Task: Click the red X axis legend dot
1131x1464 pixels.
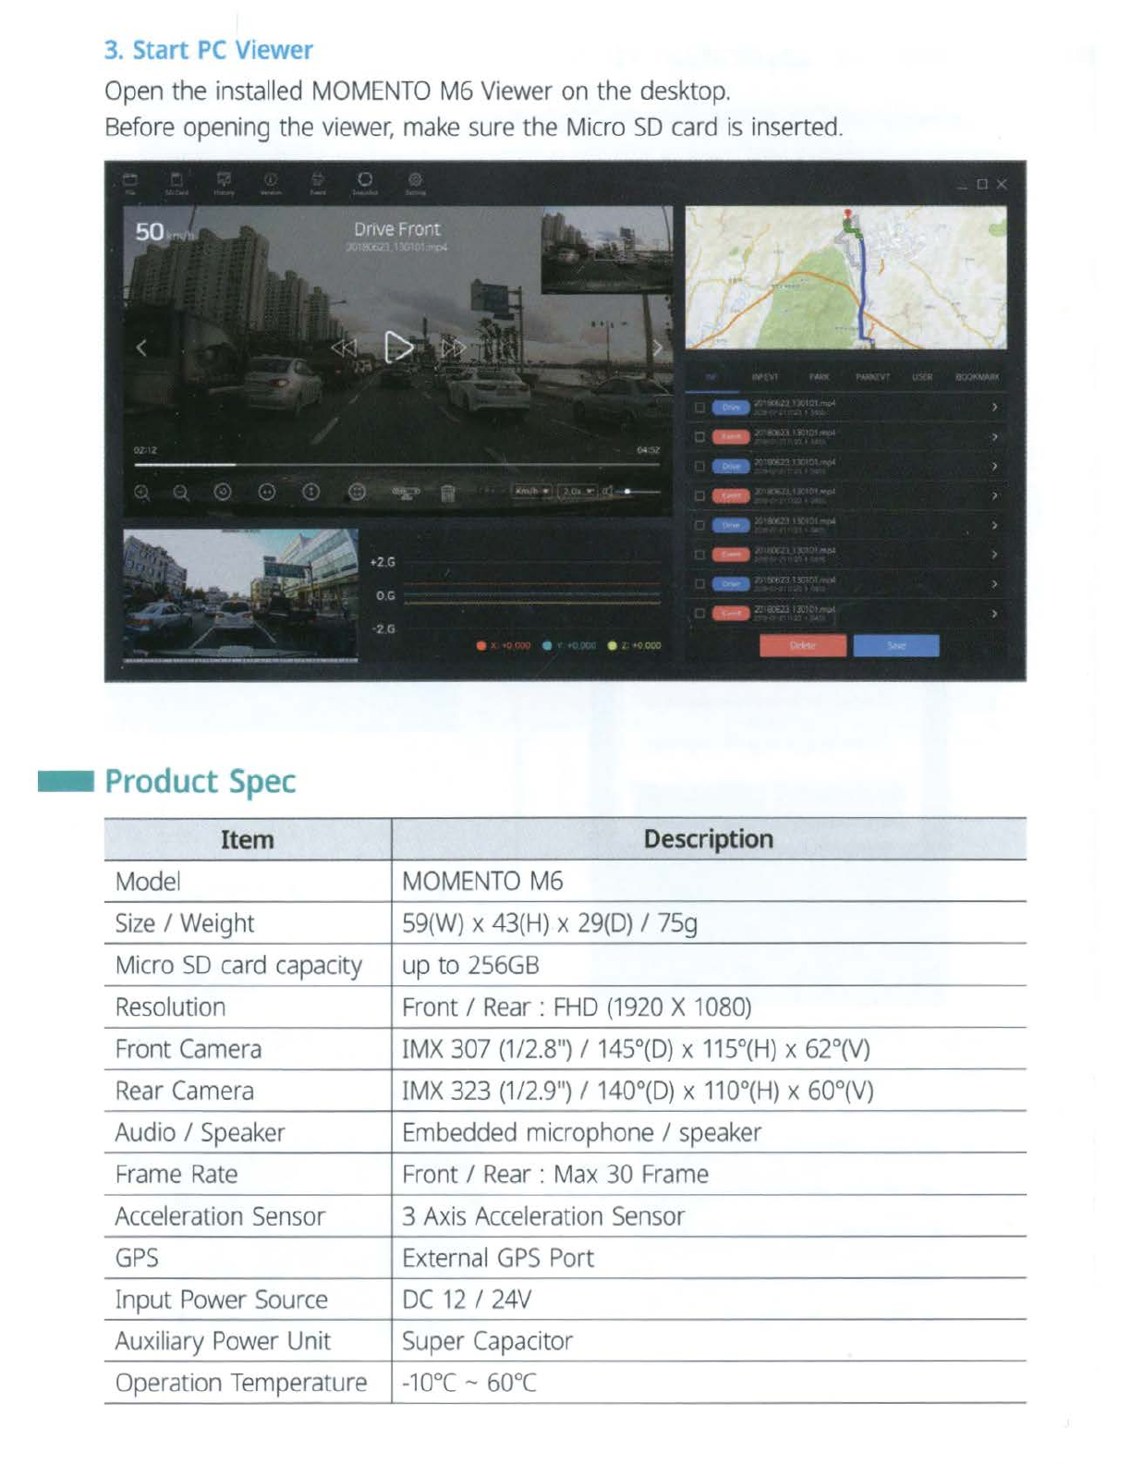Action: point(481,645)
